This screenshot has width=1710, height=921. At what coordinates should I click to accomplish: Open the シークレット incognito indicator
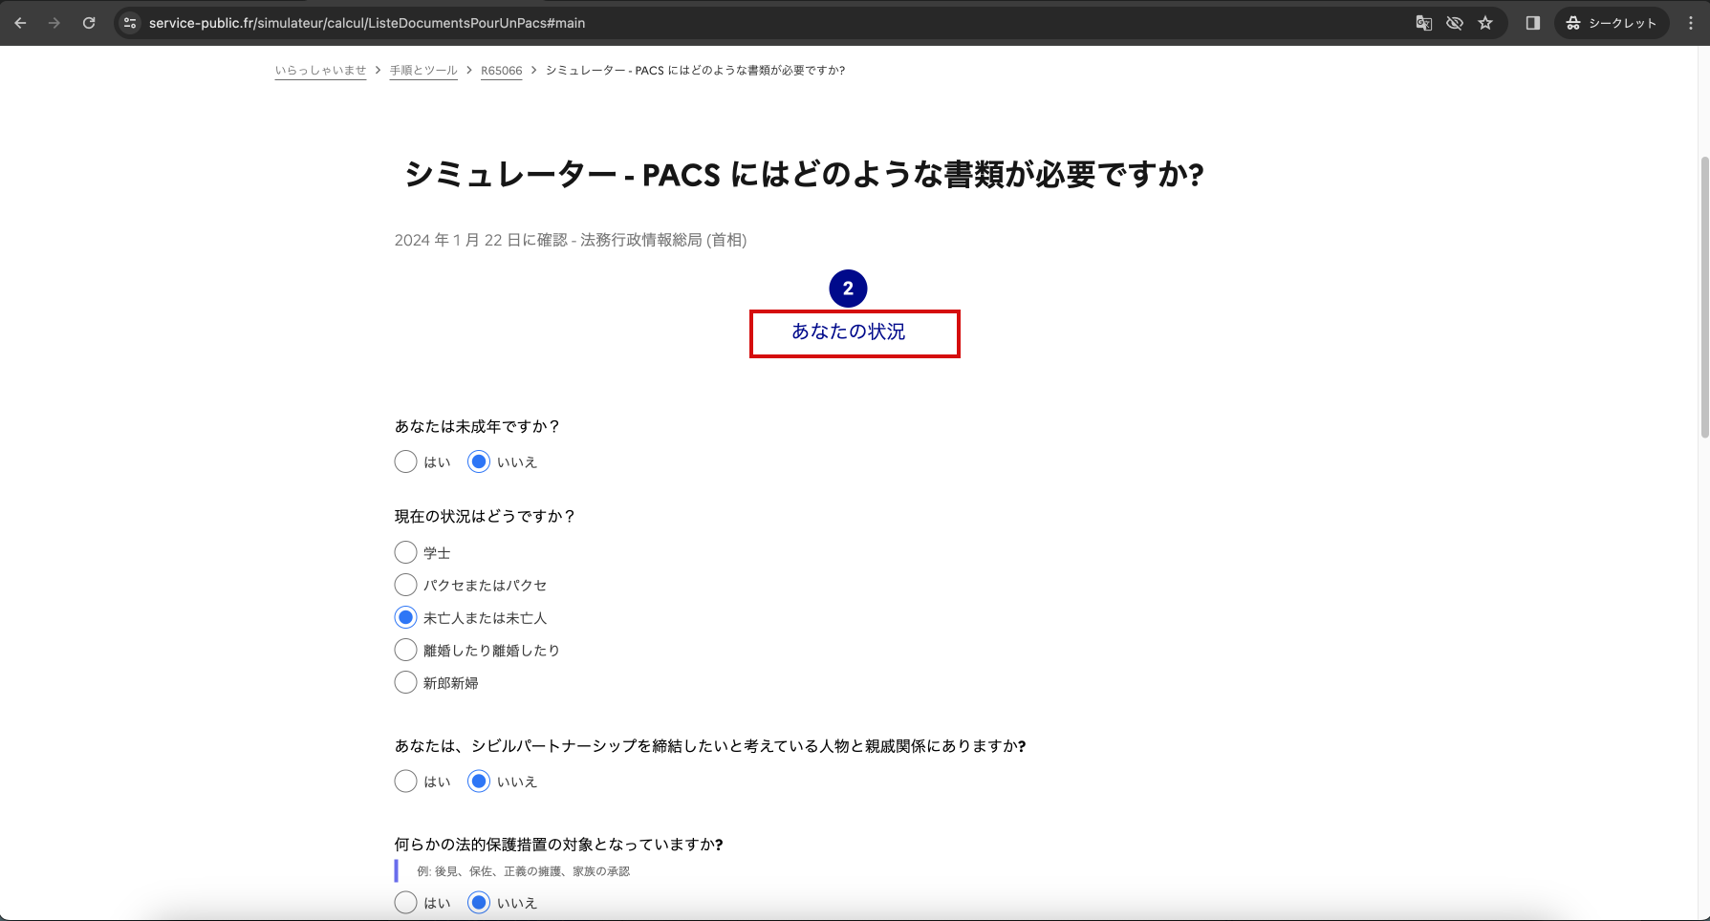pos(1613,23)
